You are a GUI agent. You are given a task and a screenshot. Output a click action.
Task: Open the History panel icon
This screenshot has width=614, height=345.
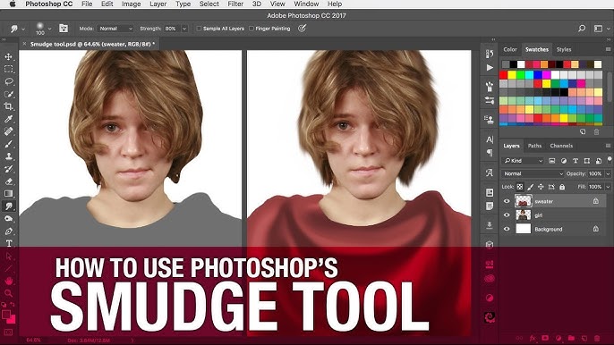(490, 54)
